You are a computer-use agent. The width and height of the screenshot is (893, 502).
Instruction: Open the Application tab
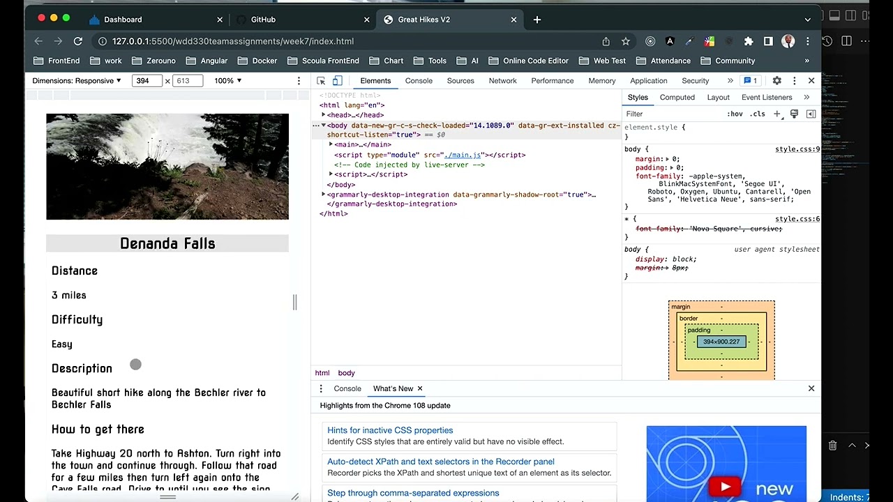[648, 81]
